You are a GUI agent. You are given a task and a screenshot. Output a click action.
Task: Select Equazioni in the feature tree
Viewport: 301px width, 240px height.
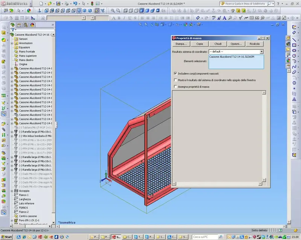[24, 47]
